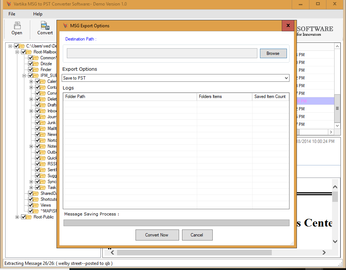Click the Convert Now button
The image size is (346, 270).
coord(157,235)
